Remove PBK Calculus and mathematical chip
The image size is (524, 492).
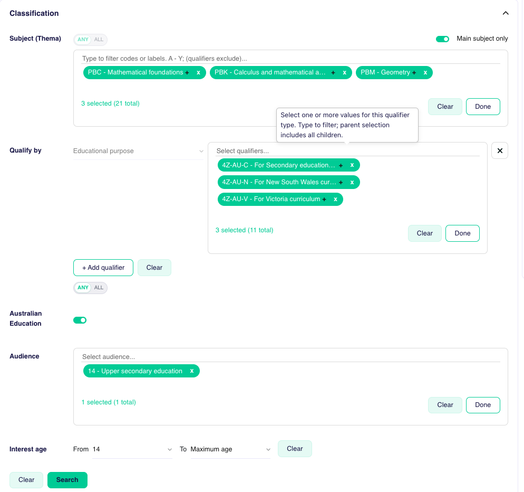click(x=344, y=73)
